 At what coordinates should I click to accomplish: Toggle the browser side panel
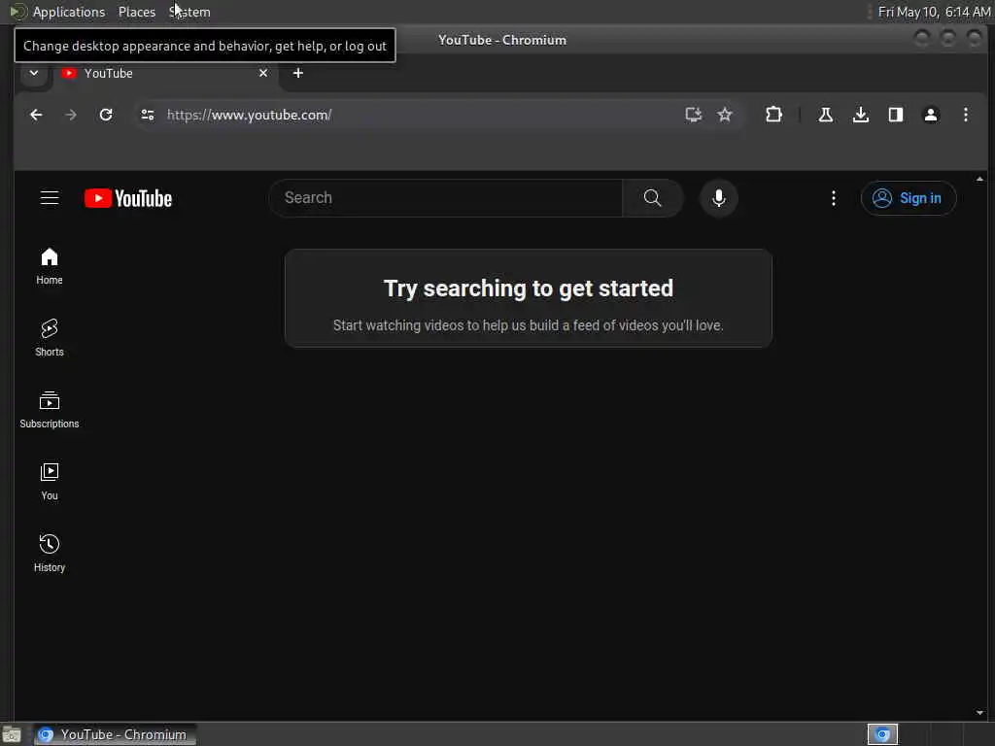[895, 115]
